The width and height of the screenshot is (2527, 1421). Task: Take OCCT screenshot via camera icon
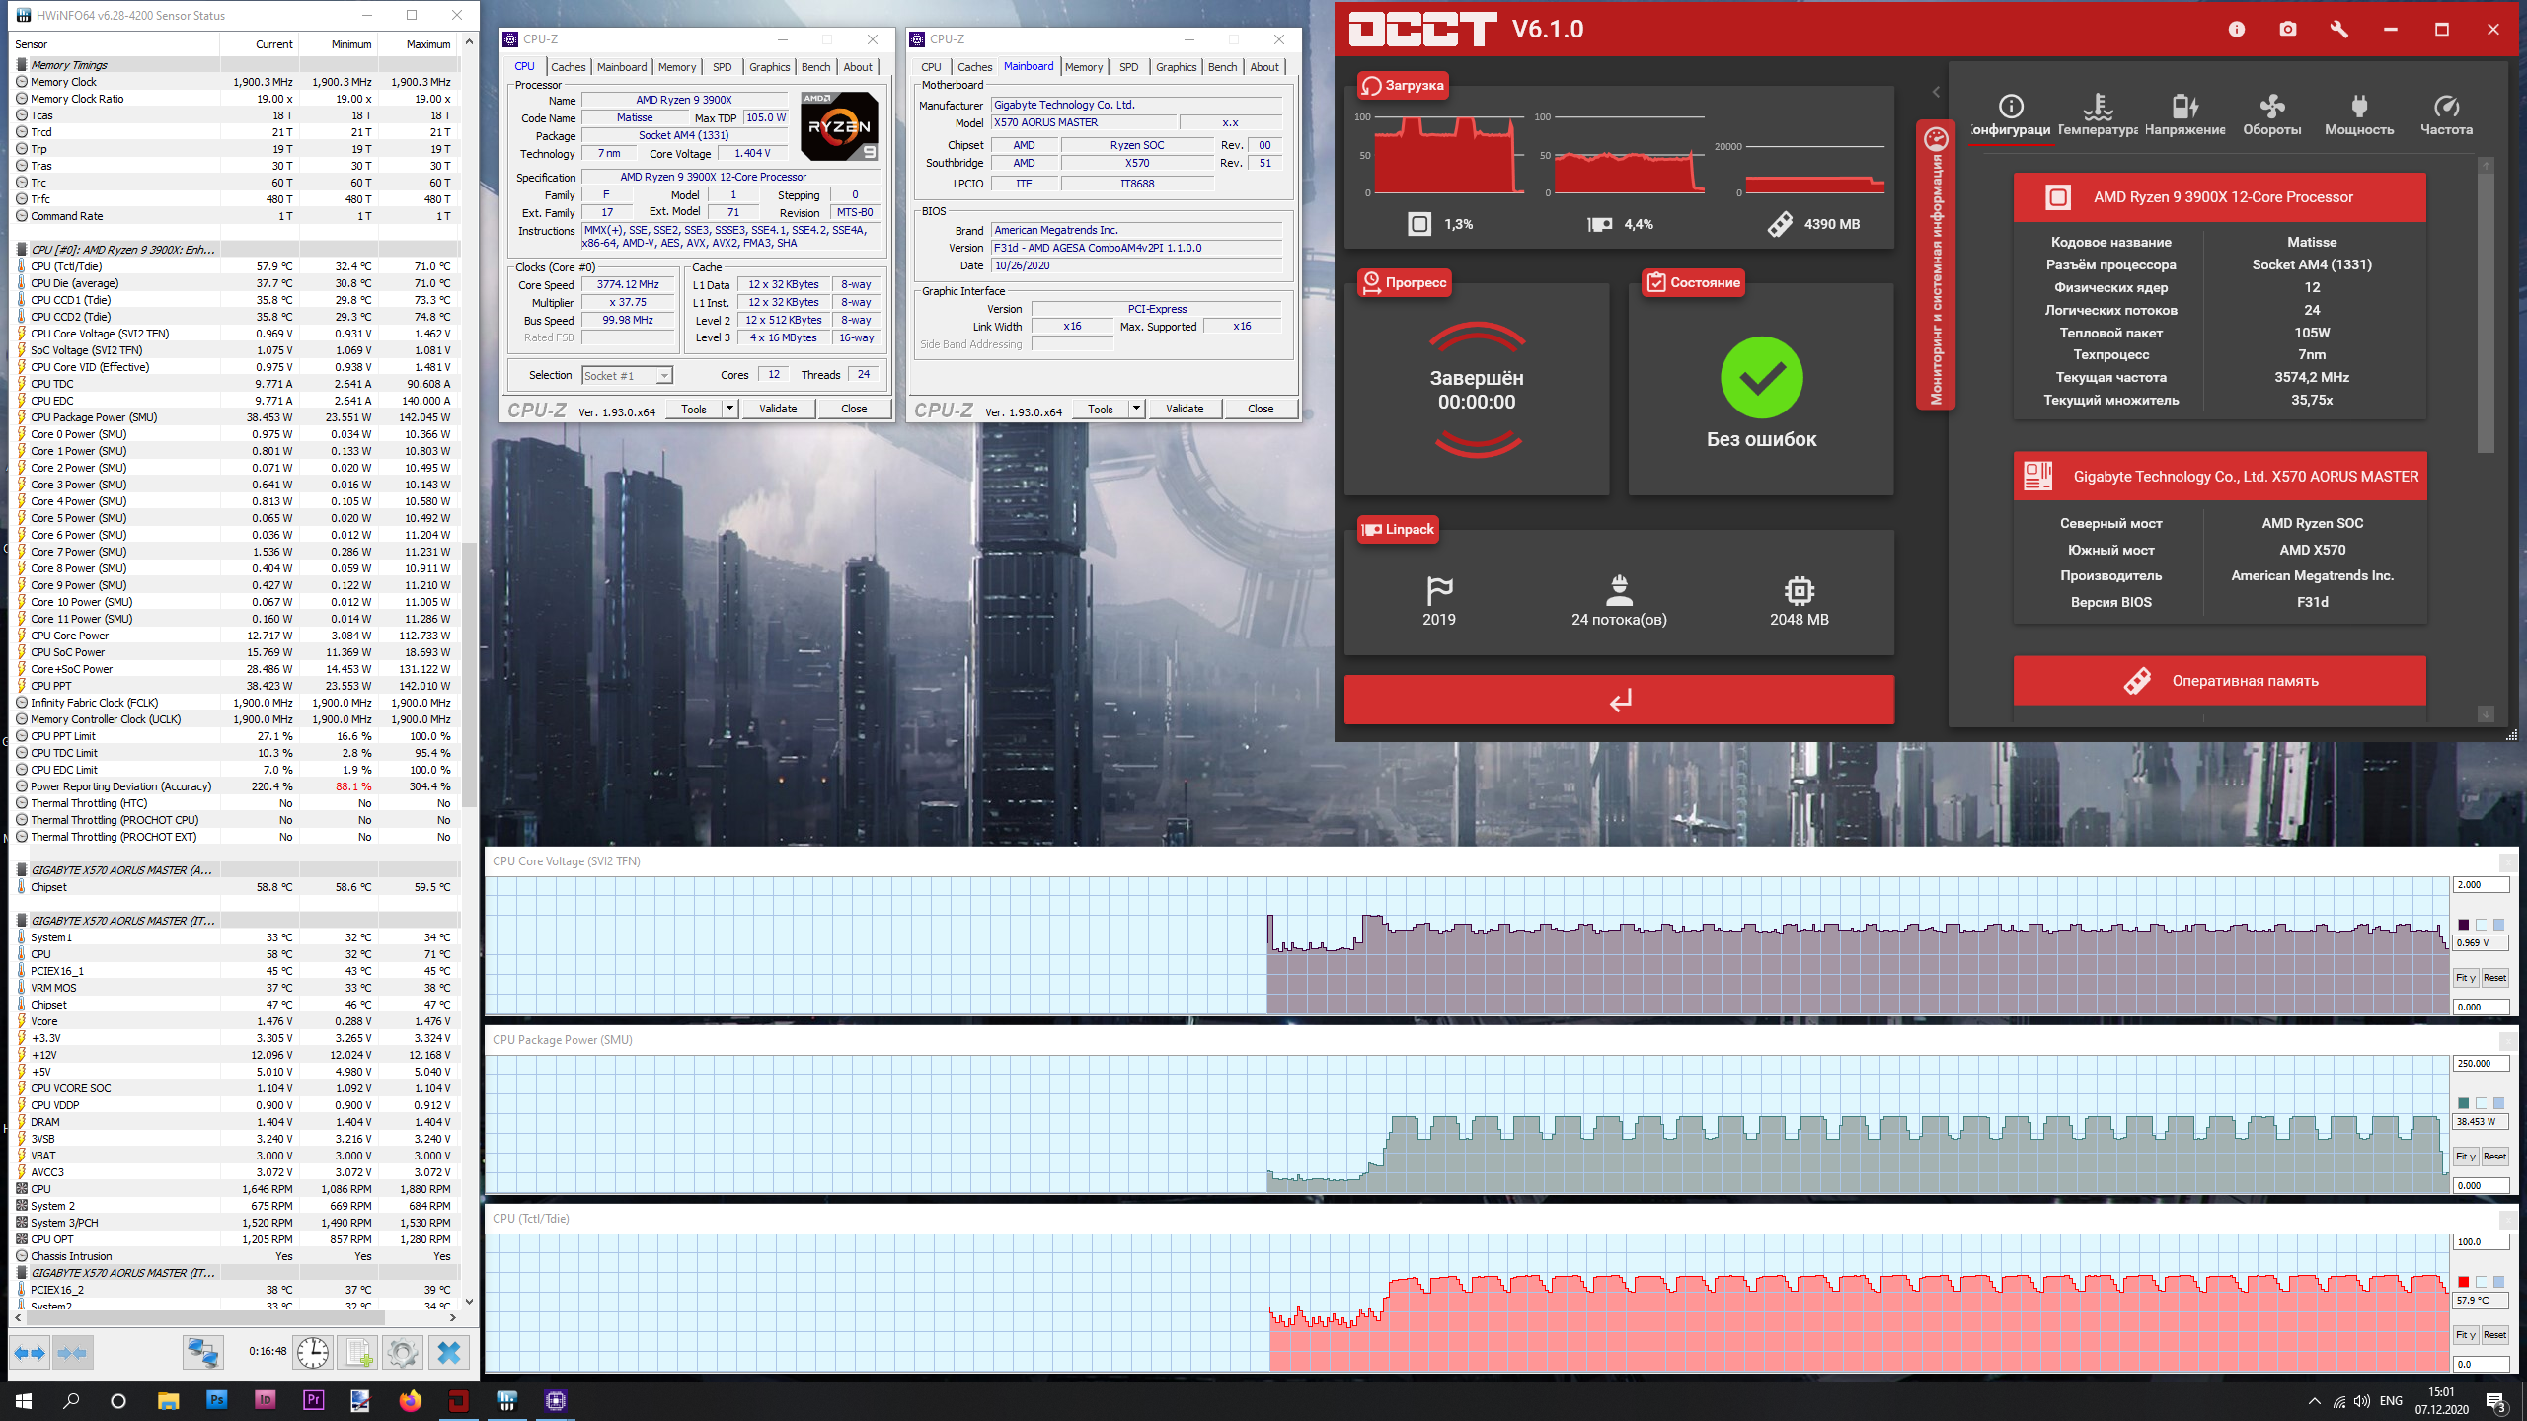[x=2288, y=30]
